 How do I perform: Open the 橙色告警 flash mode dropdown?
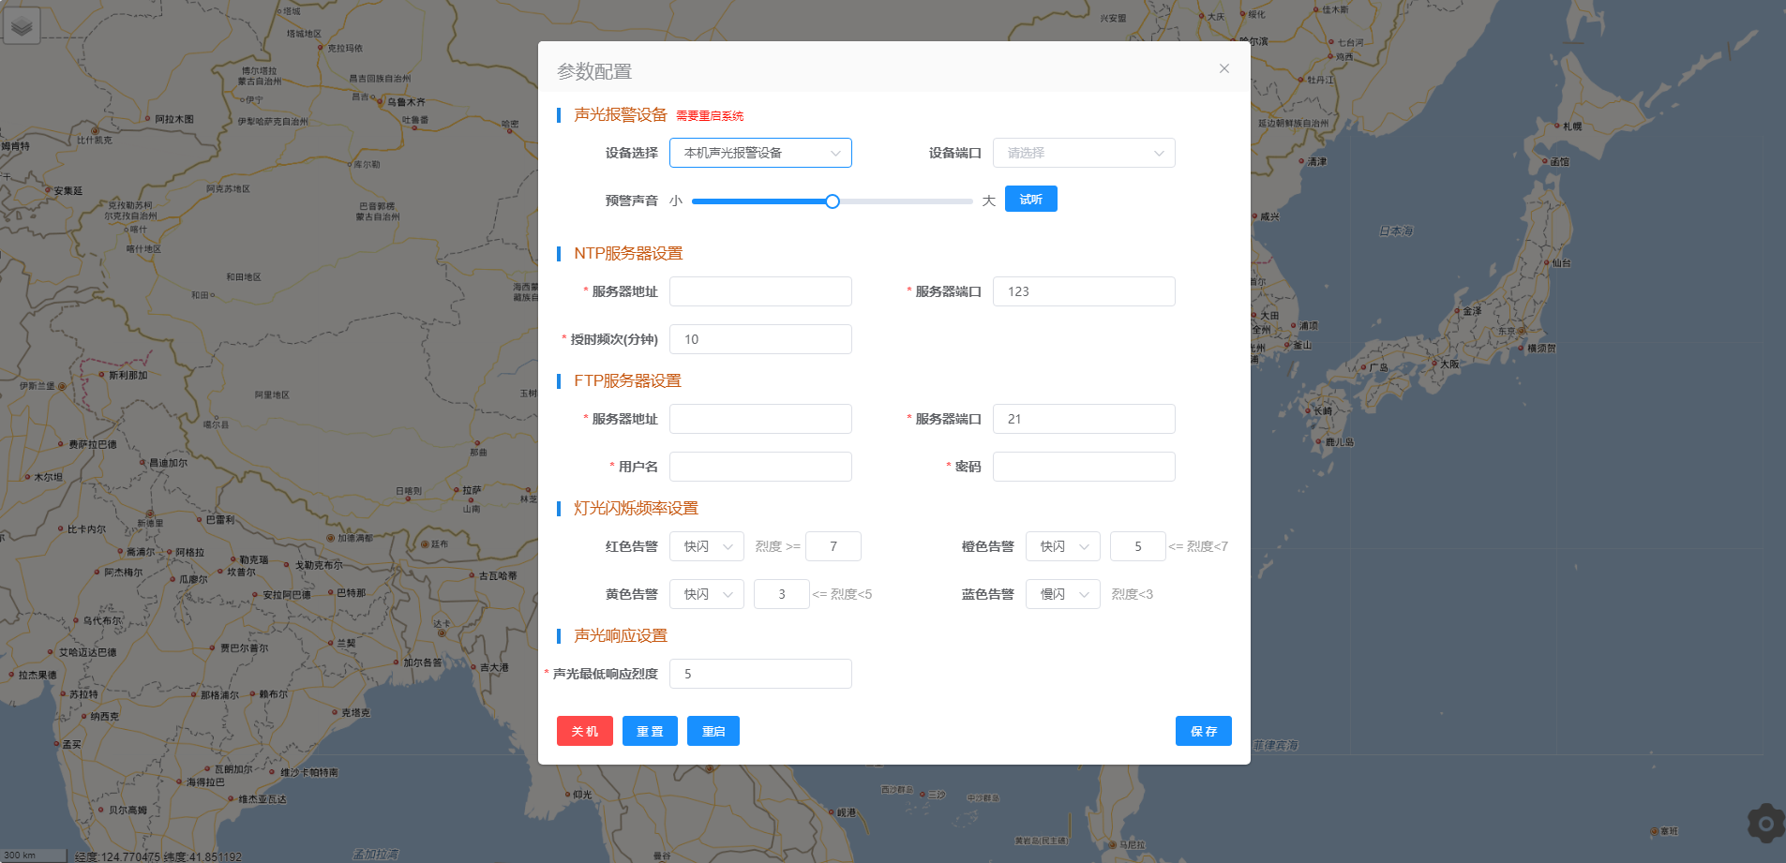coord(1062,546)
